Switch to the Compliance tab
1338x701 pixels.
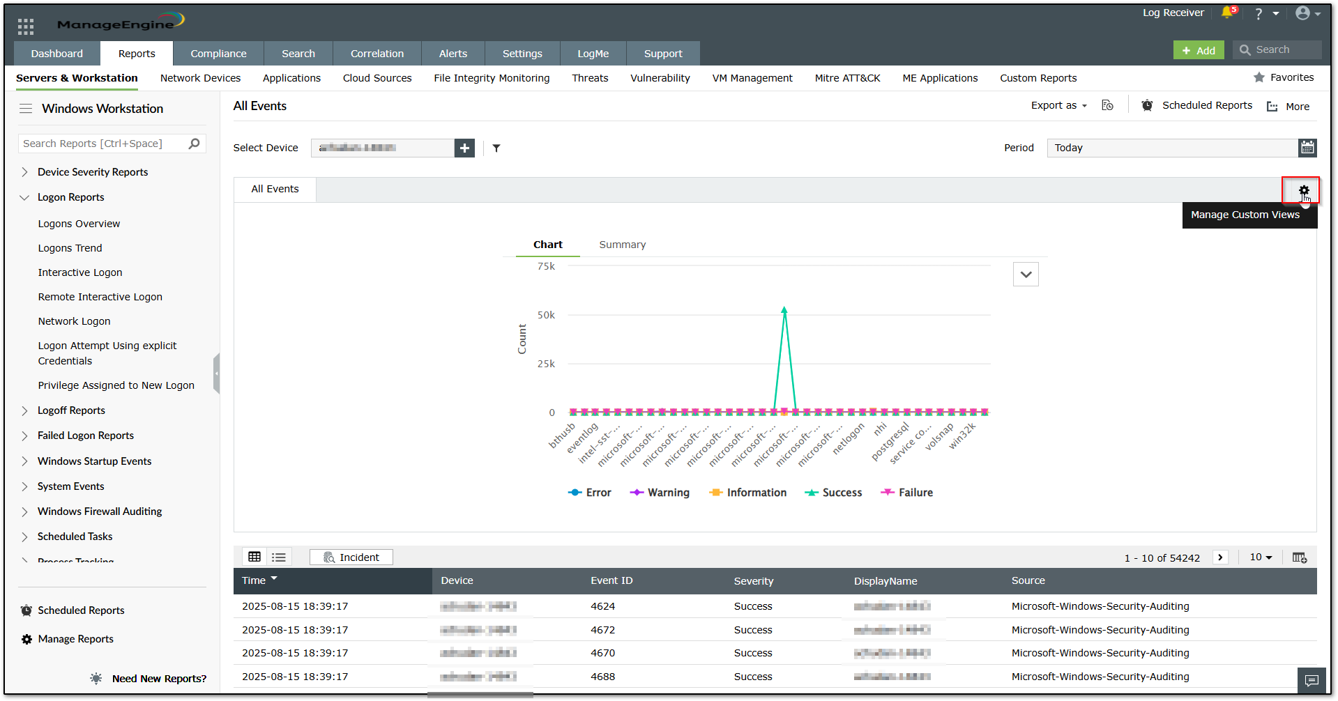(x=218, y=54)
